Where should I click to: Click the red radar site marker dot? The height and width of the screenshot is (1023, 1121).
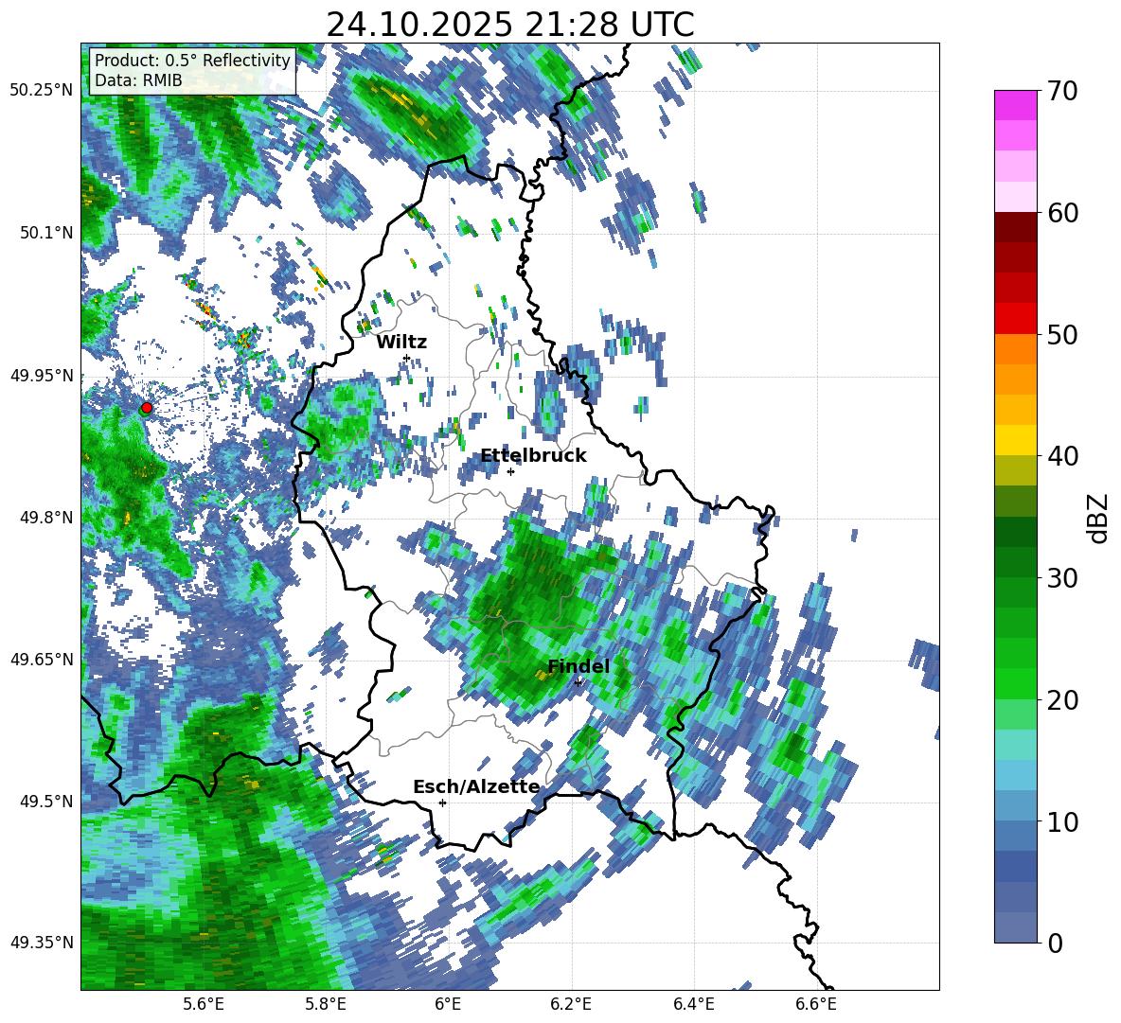pyautogui.click(x=147, y=408)
